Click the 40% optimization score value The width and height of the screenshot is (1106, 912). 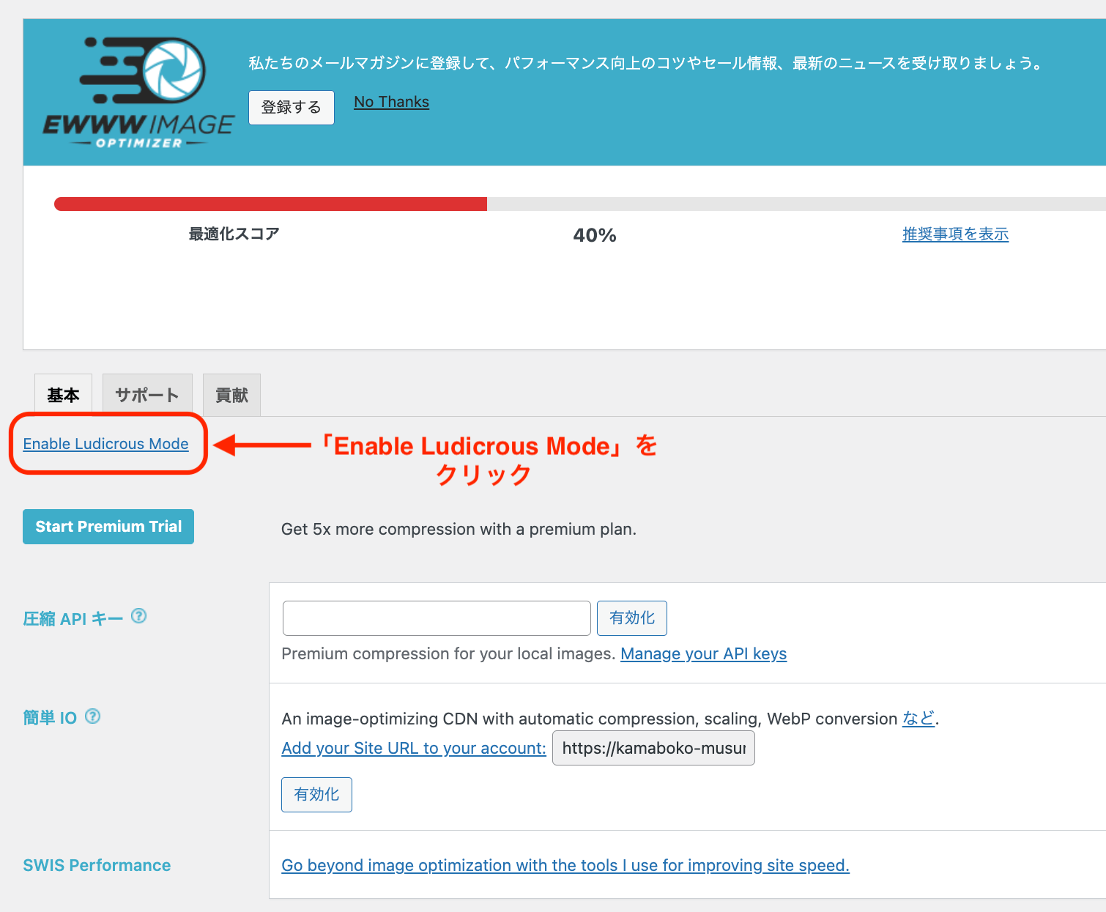click(595, 235)
